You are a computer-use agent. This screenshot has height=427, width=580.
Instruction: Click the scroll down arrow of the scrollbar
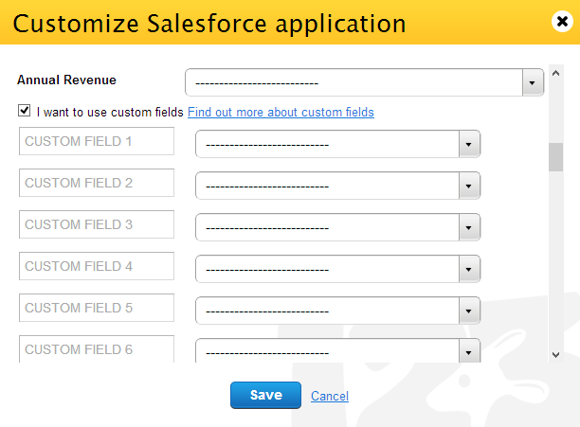click(x=556, y=354)
